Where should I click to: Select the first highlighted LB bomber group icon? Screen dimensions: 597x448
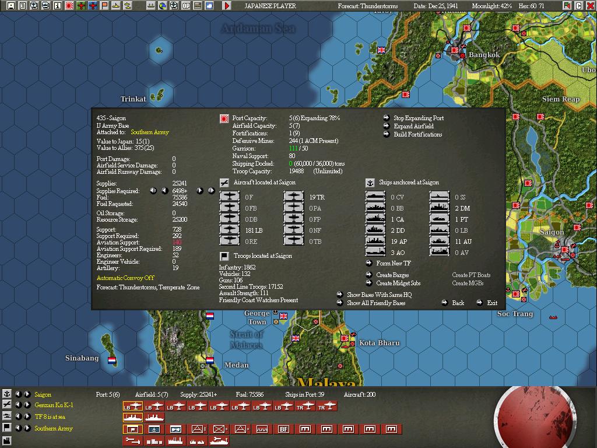pos(132,407)
